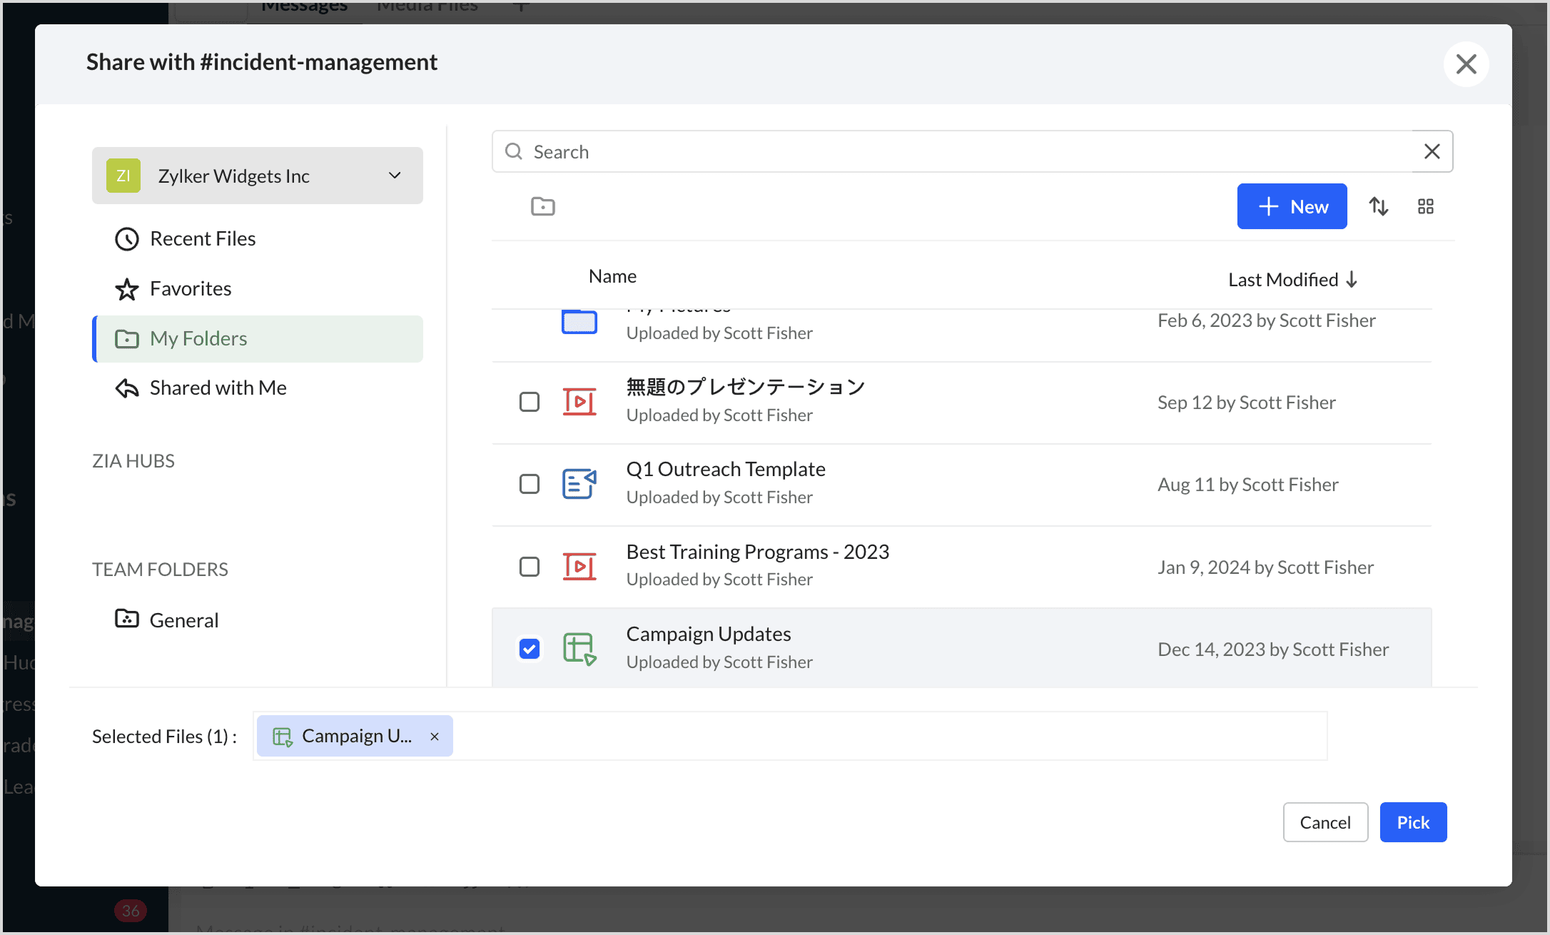Open the General team folder

click(258, 620)
